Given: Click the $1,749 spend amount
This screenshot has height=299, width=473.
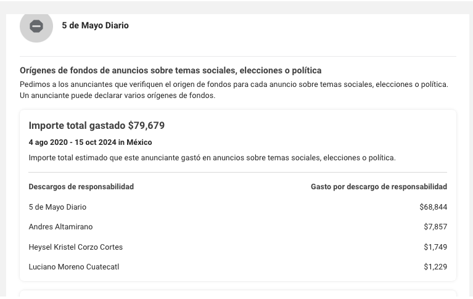Looking at the screenshot, I should (x=435, y=247).
